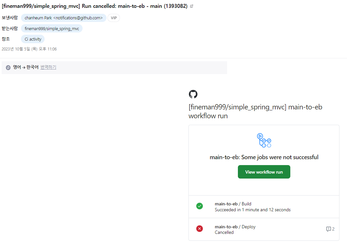The width and height of the screenshot is (347, 245).
Task: Open email in new window icon
Action: click(192, 6)
